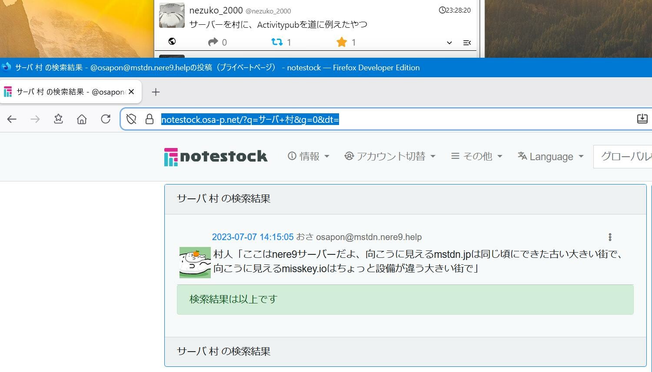The height and width of the screenshot is (372, 652).
Task: Expand the chevron on nezuko_2000's post
Action: [x=449, y=43]
